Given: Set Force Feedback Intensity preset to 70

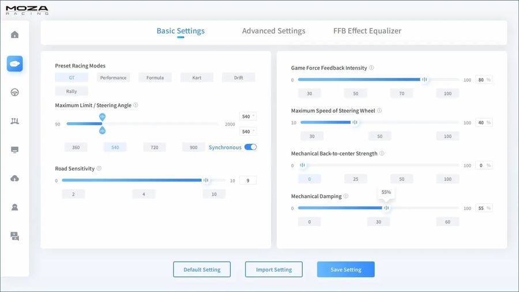Looking at the screenshot, I should [401, 93].
